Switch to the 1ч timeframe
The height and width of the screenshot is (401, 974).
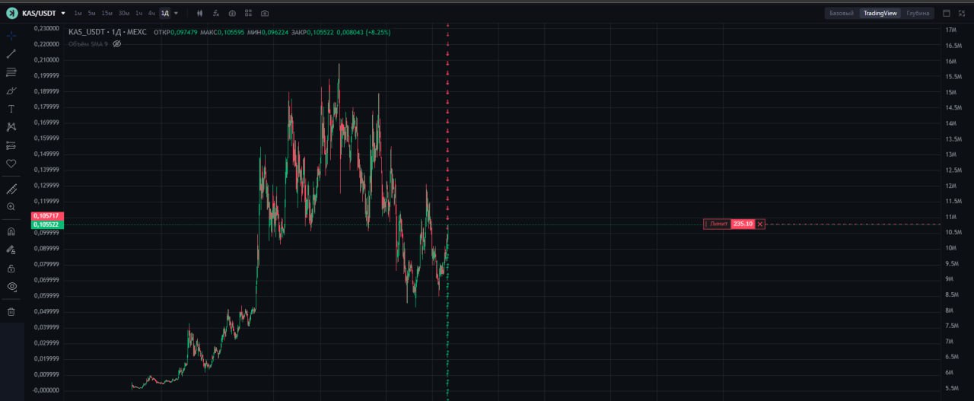pyautogui.click(x=138, y=13)
